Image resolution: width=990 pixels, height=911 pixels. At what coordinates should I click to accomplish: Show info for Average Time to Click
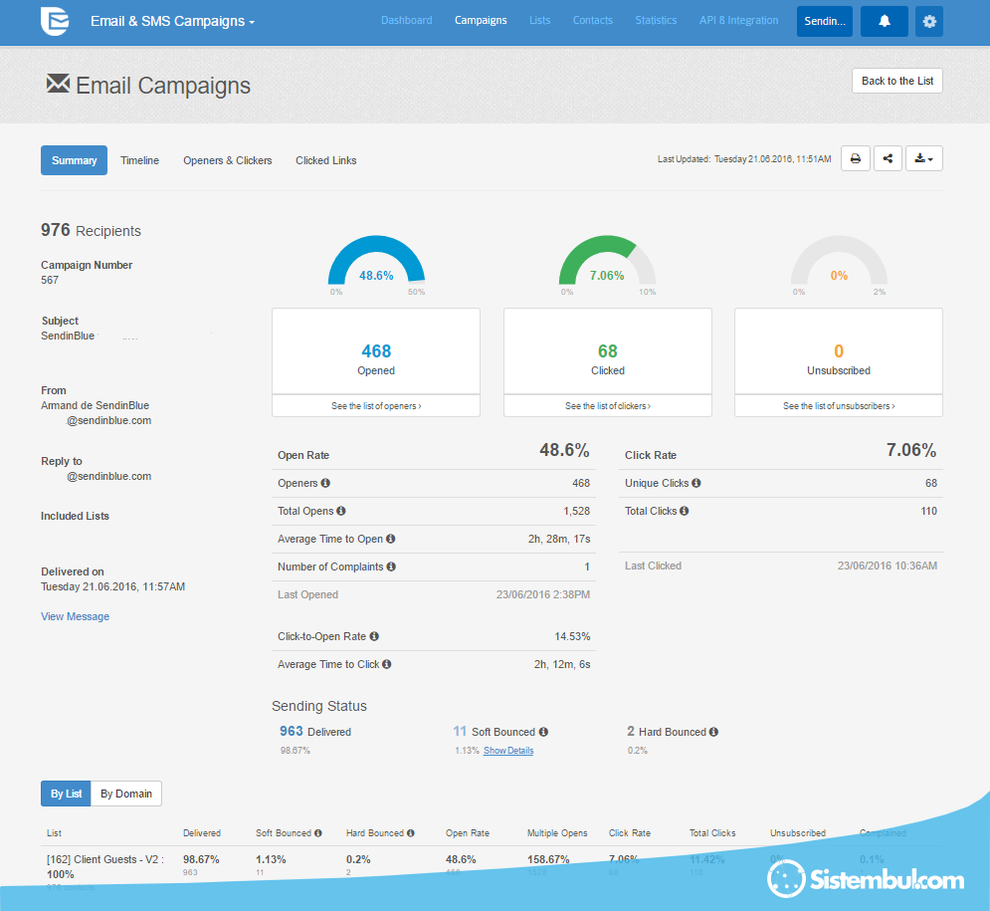(386, 664)
